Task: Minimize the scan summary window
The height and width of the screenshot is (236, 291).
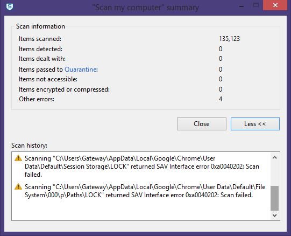Action: click(x=242, y=6)
